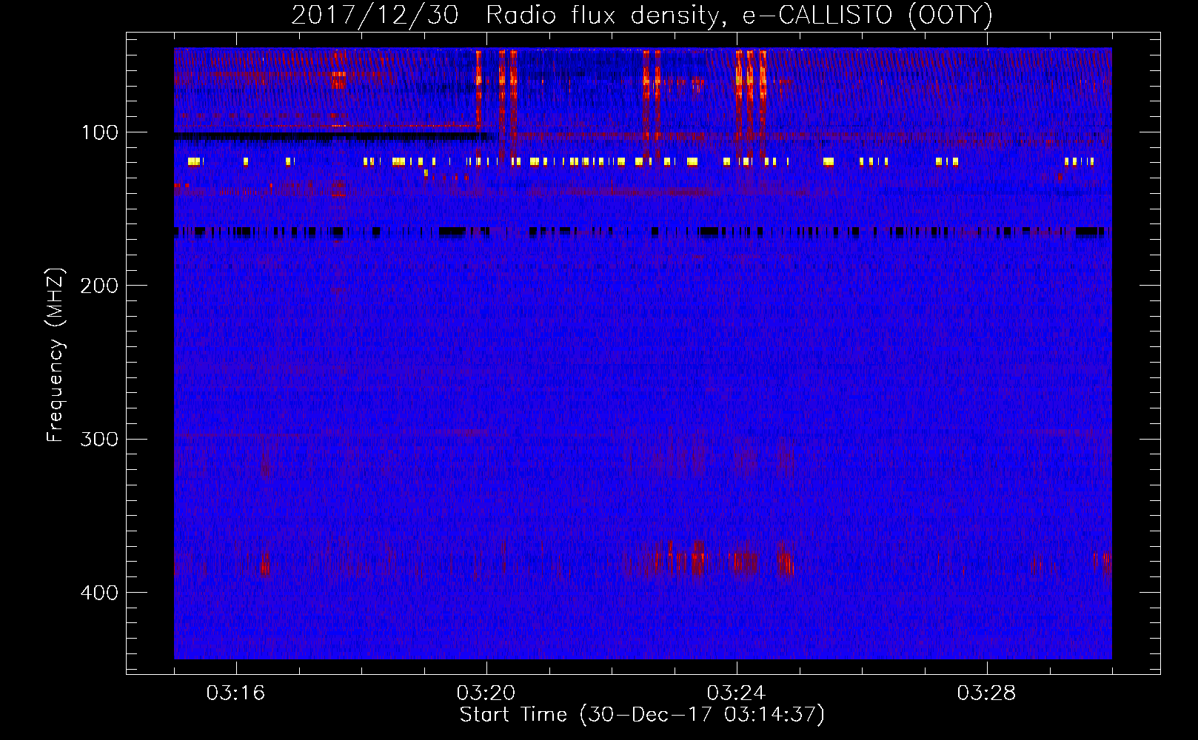Click the 03:20 time tick label

[x=486, y=693]
